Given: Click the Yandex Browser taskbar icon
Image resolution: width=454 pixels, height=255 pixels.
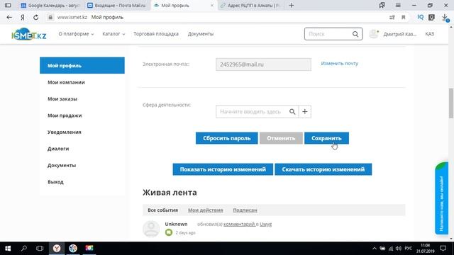Looking at the screenshot, I should [57, 249].
